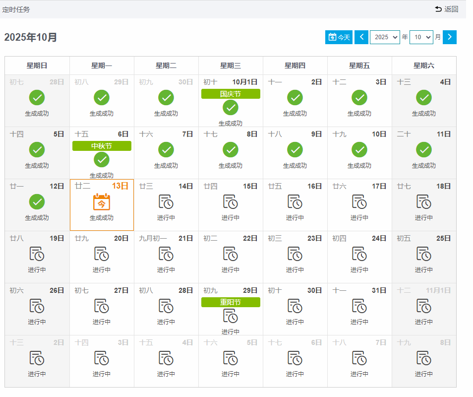
Task: Click the pending icon on November 8
Action: tap(424, 358)
